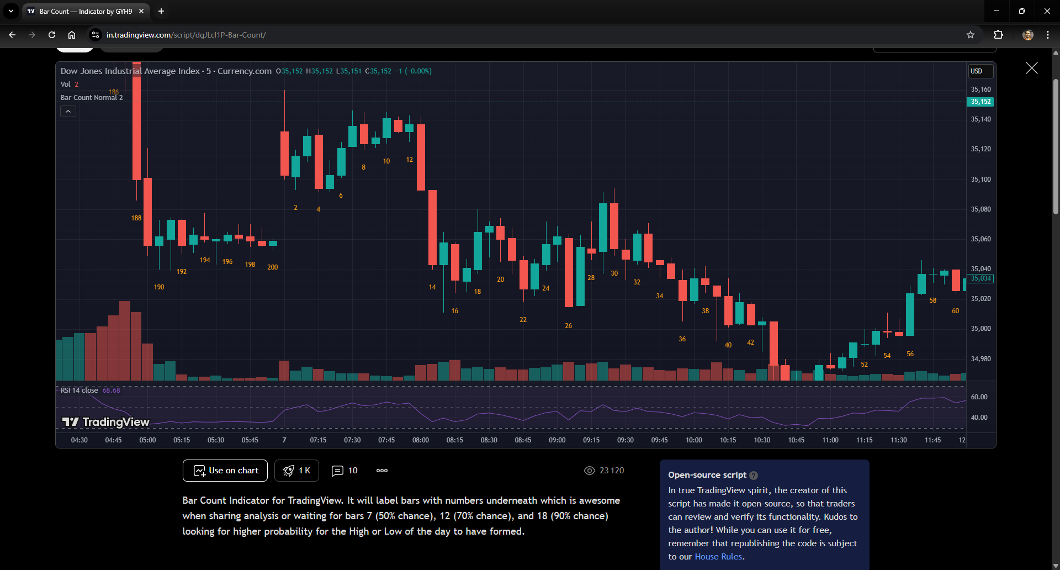Open the Chrome profile avatar

[x=1027, y=35]
